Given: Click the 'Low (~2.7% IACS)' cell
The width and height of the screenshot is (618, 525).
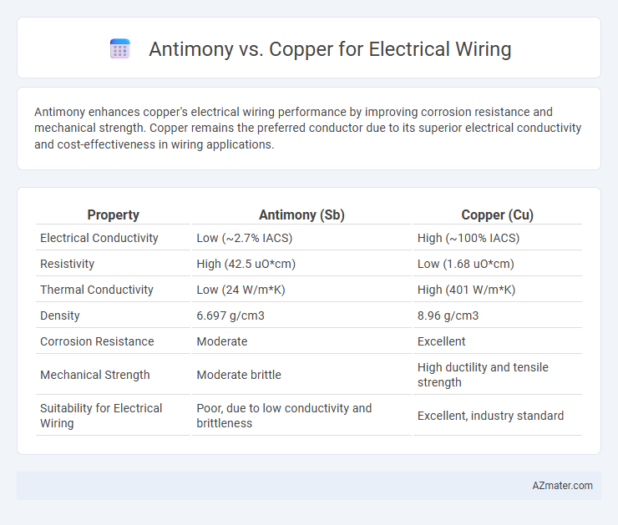Looking at the screenshot, I should [245, 238].
